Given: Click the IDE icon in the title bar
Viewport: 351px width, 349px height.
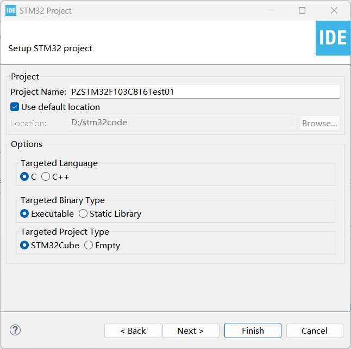Looking at the screenshot, I should 11,10.
